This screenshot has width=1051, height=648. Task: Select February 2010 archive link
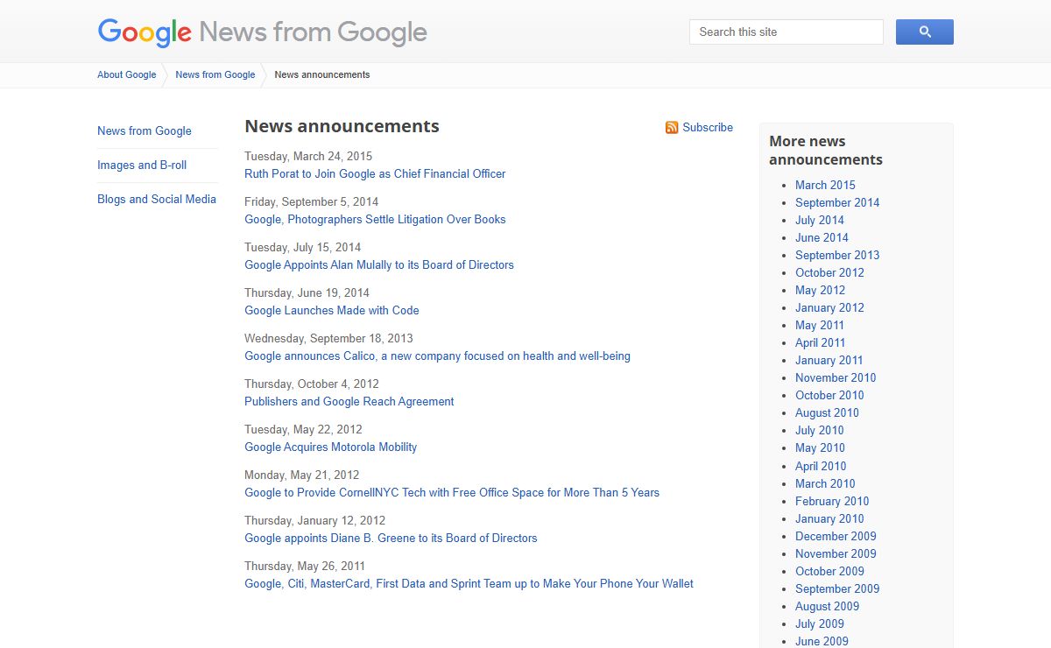[x=832, y=501]
